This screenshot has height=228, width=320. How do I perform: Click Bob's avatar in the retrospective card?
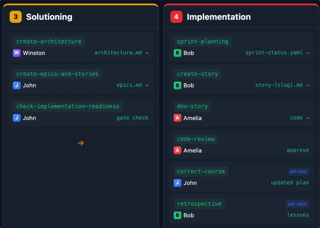pyautogui.click(x=177, y=215)
